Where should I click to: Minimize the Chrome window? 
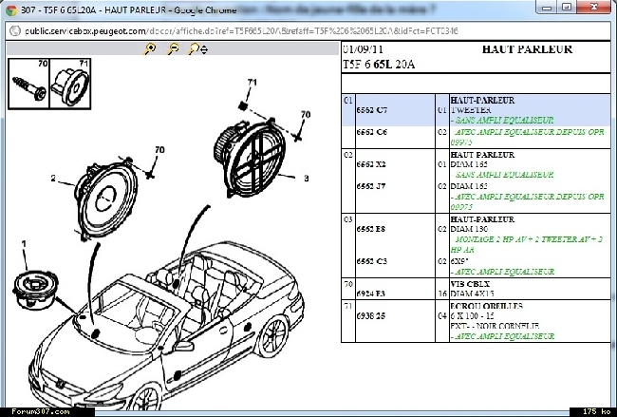tap(546, 7)
